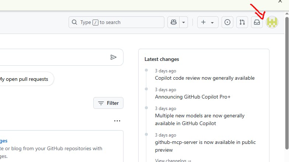Open Copilot code review now generally available
This screenshot has height=162, width=289.
coord(205,78)
